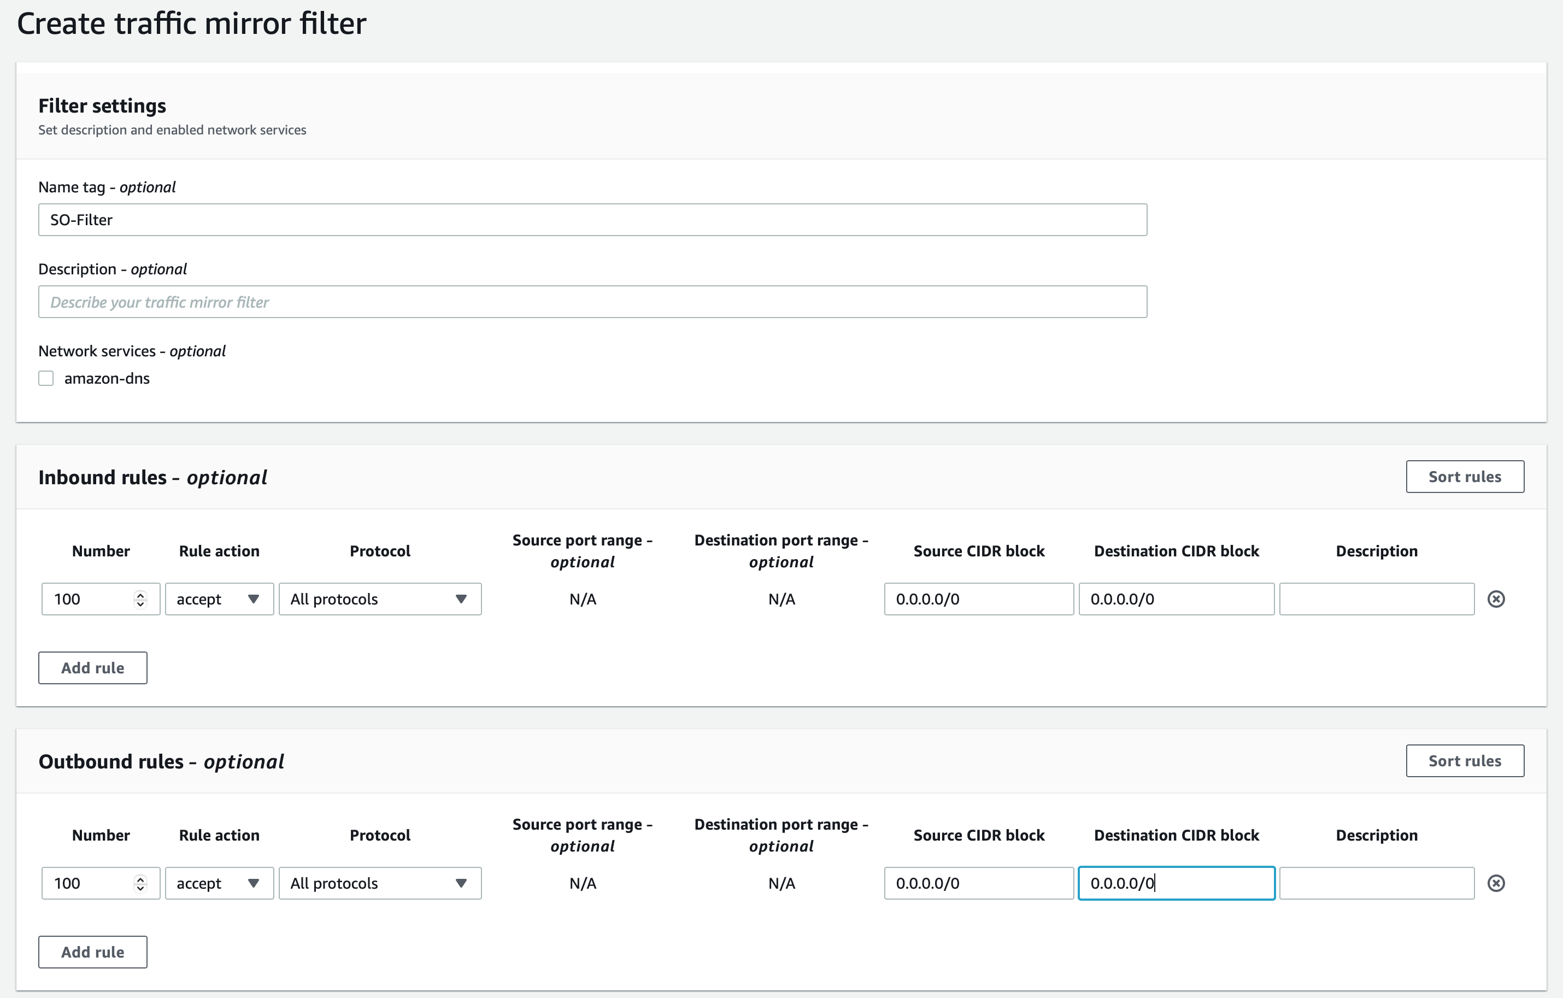Remove the inbound rule with X icon
Viewport: 1563px width, 998px height.
pyautogui.click(x=1495, y=598)
